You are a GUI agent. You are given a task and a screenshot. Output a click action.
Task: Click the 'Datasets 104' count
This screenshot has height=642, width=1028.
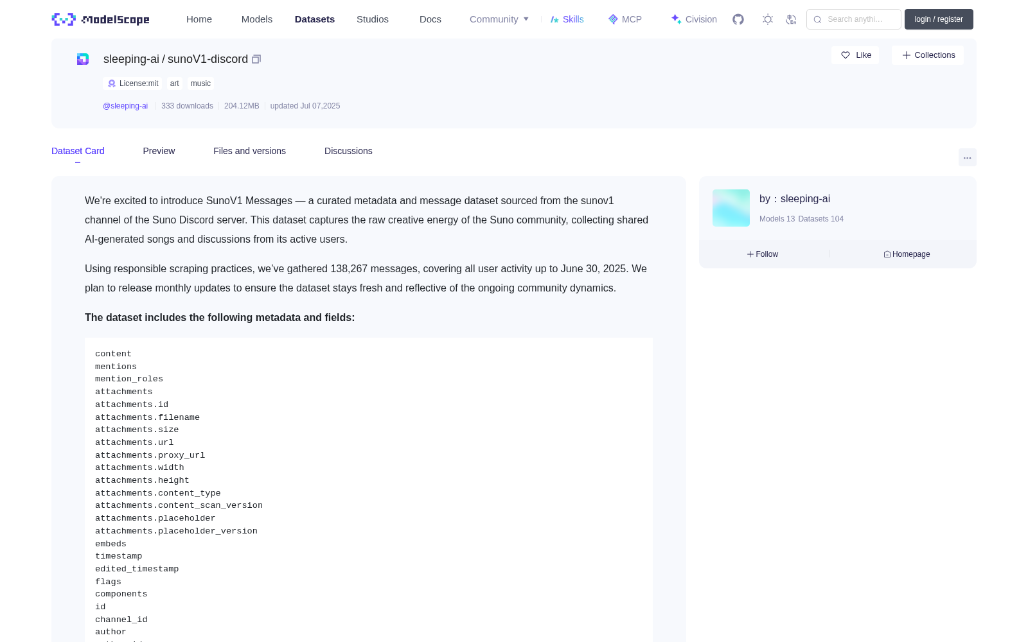click(x=820, y=219)
